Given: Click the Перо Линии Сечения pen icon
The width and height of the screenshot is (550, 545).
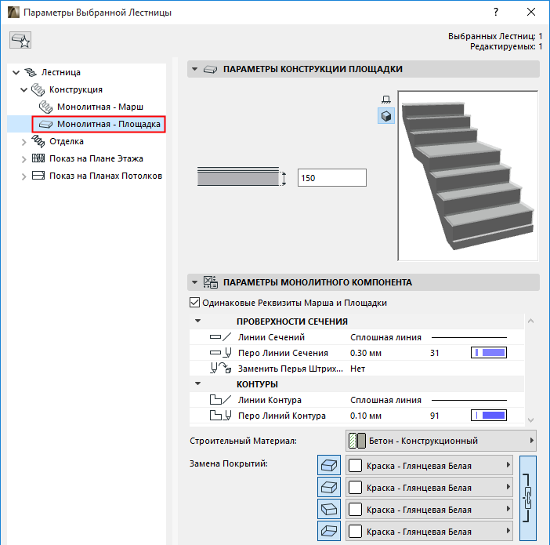Looking at the screenshot, I should coord(221,353).
